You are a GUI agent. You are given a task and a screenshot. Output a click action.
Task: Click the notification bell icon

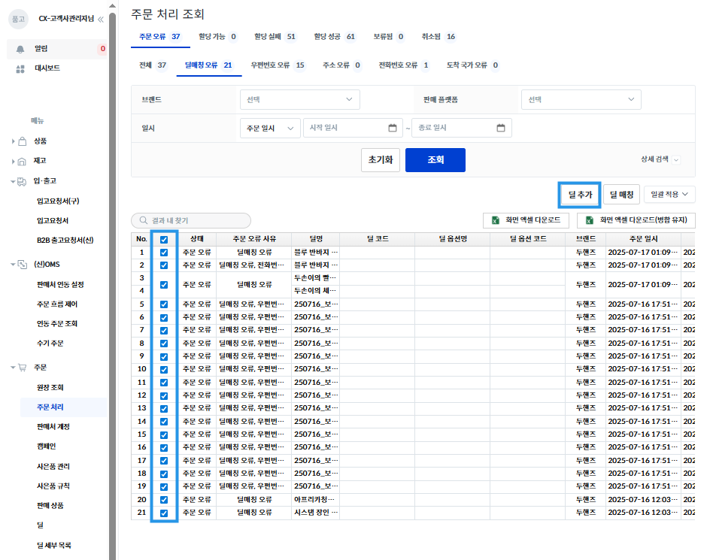tap(21, 49)
